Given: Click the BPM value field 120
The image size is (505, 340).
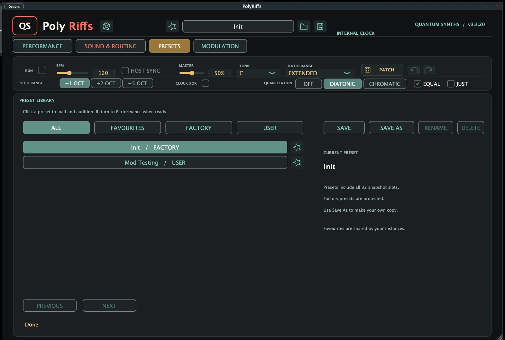Looking at the screenshot, I should (103, 73).
